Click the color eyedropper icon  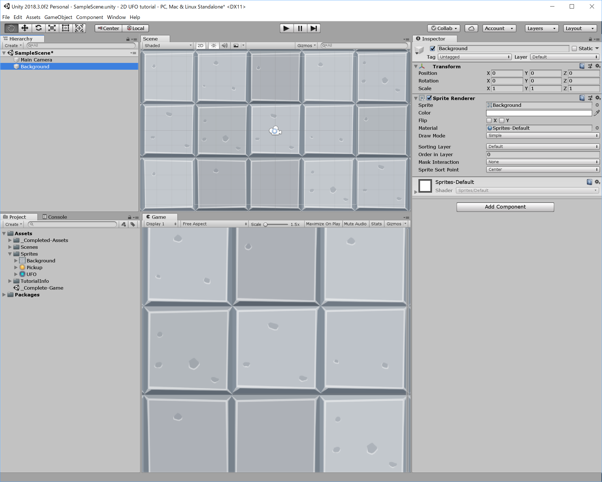tap(597, 113)
